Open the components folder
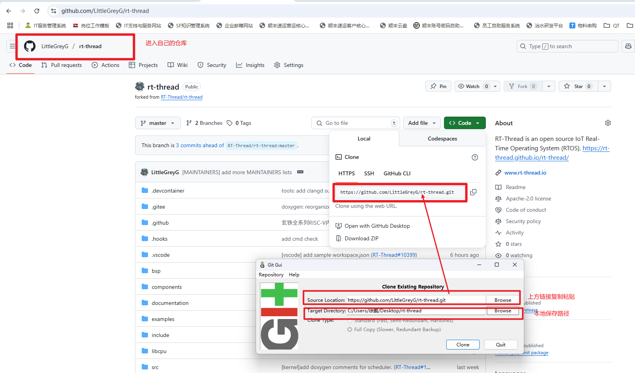 (x=167, y=287)
